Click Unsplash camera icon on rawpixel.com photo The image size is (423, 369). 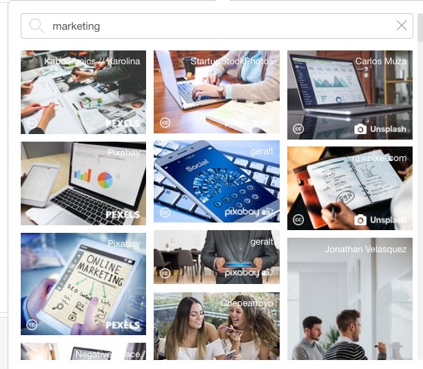361,220
